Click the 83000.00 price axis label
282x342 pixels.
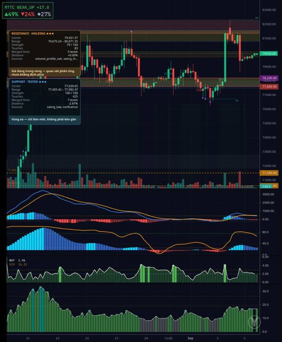[x=269, y=10]
